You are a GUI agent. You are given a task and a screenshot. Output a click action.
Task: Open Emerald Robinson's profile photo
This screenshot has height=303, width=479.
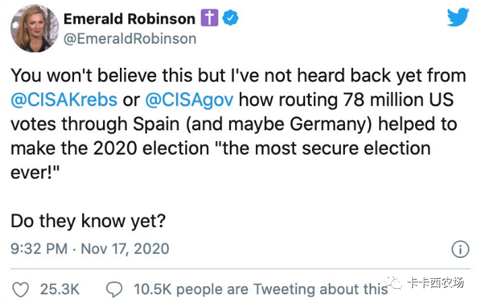click(x=32, y=28)
